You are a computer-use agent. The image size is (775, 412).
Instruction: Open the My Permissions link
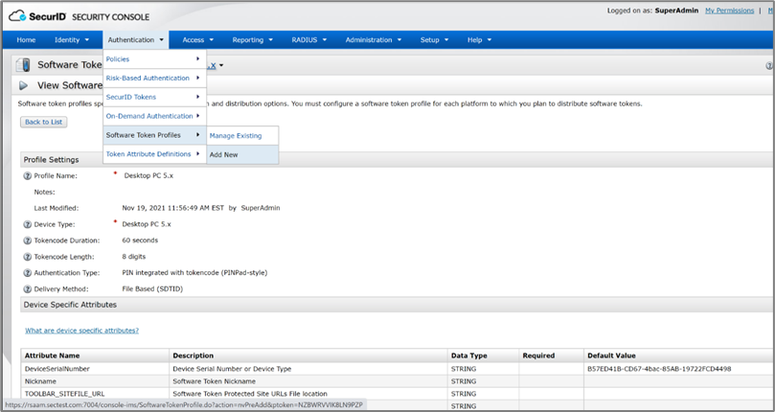729,11
